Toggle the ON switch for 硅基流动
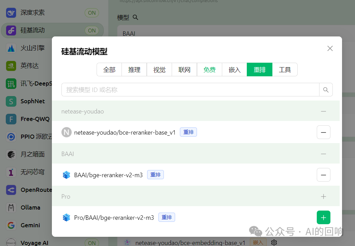This screenshot has width=355, height=246. point(92,31)
